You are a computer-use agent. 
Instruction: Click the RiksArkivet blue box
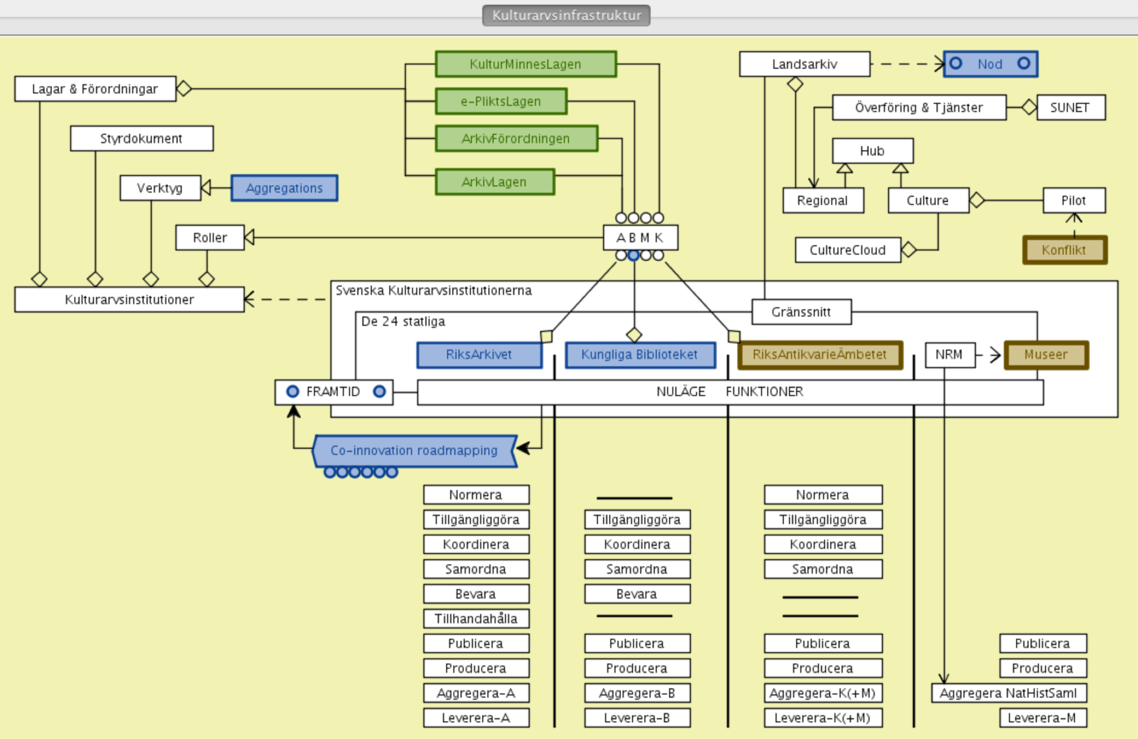479,354
